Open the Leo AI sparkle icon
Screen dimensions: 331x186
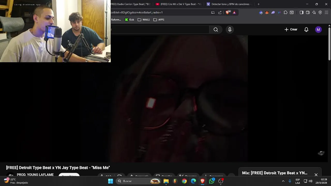tap(314, 12)
